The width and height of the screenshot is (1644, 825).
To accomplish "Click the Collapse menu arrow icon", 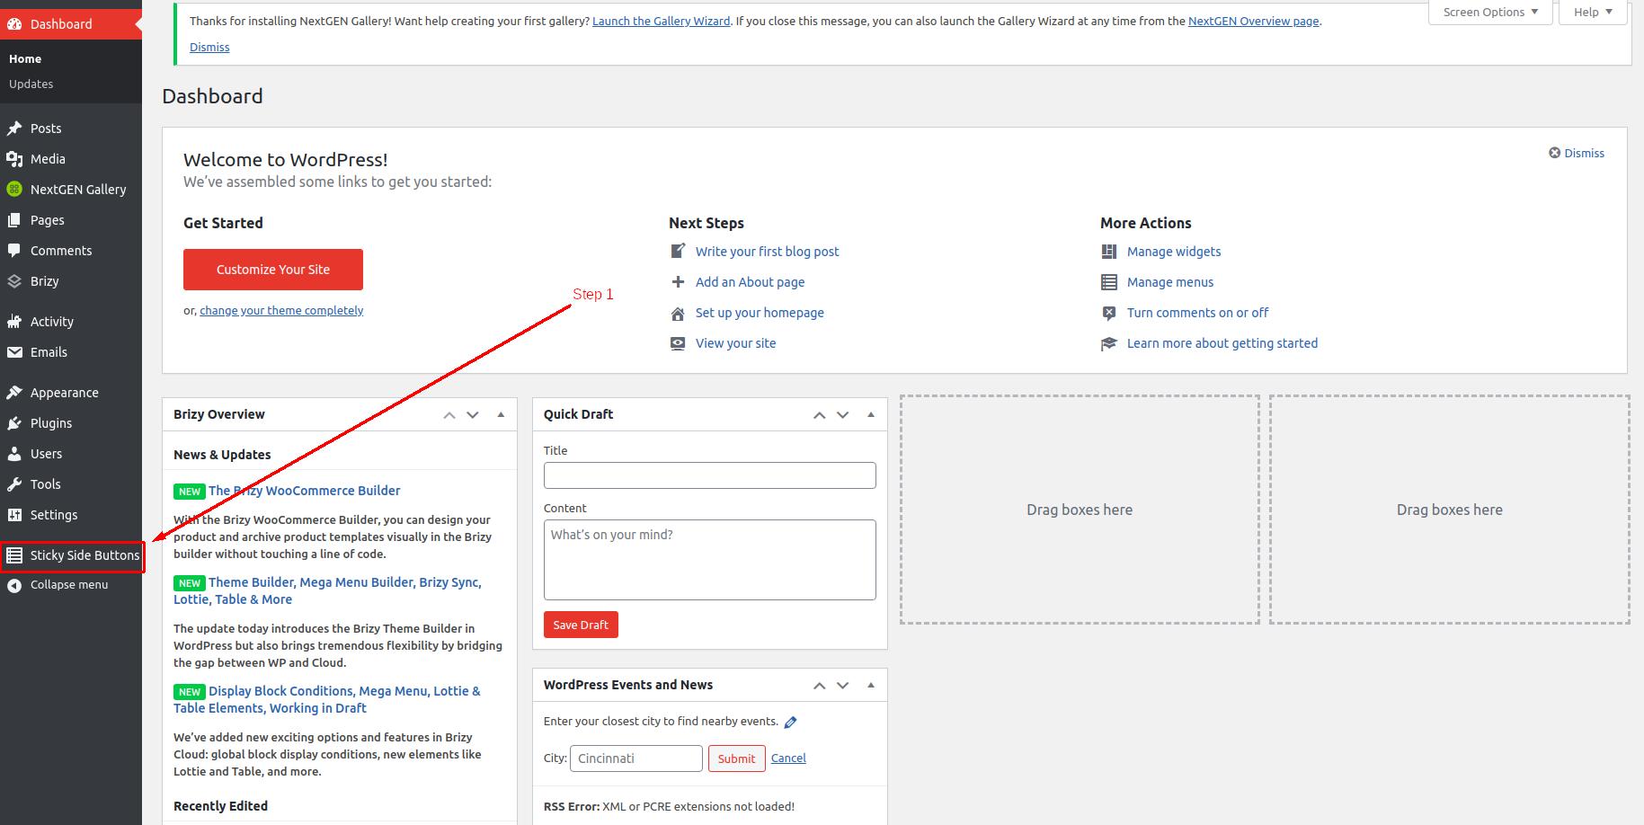I will [14, 585].
